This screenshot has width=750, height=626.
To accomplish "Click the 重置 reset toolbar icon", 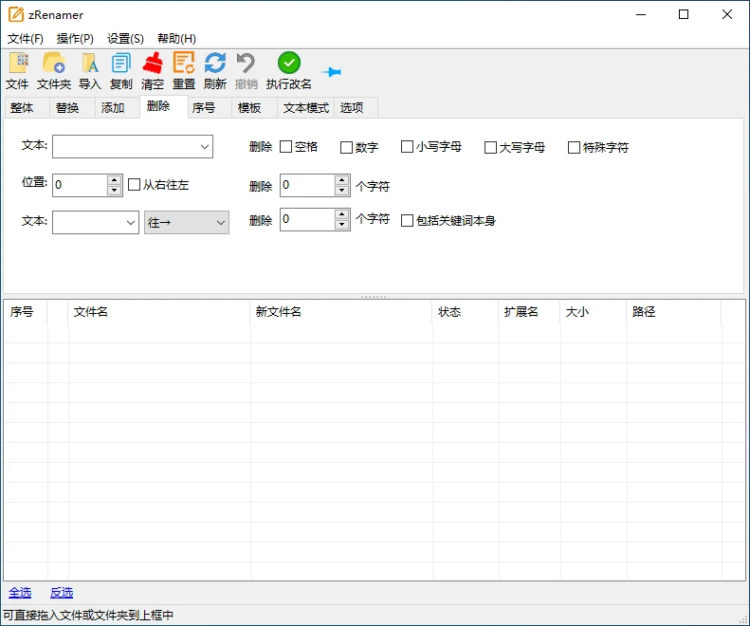I will (x=184, y=64).
